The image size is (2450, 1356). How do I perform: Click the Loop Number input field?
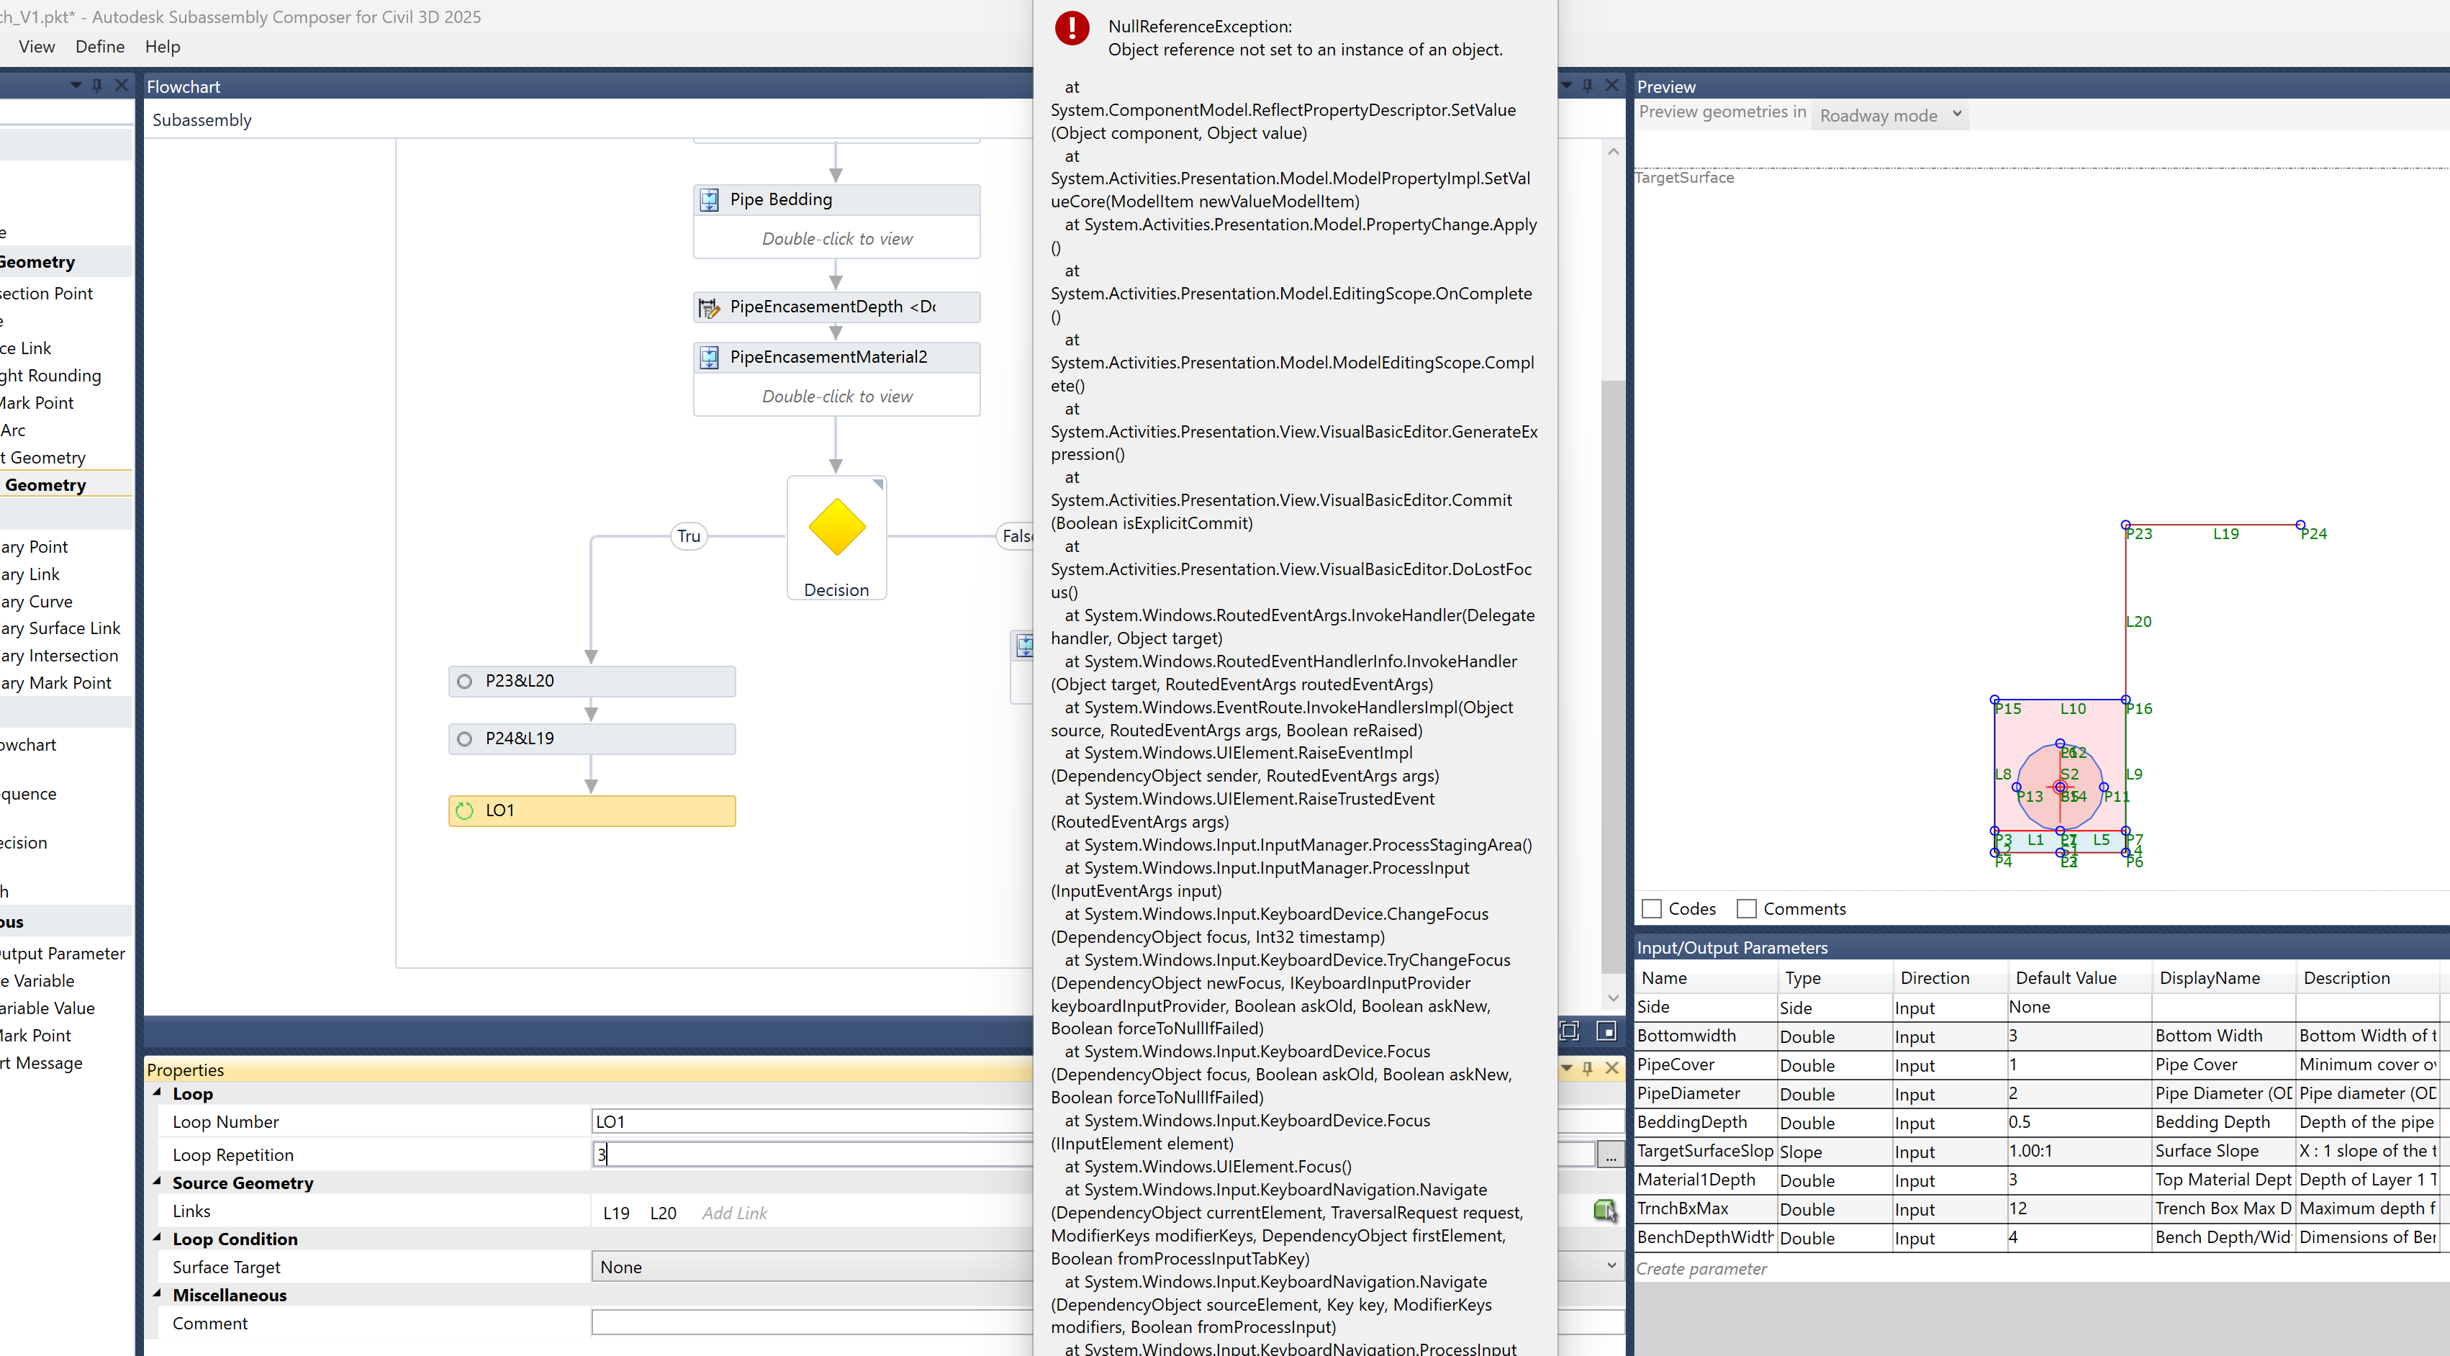coord(1107,1122)
